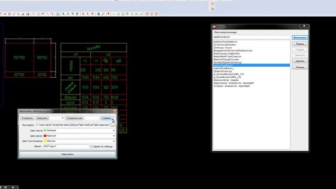The width and height of the screenshot is (336, 189).
Task: Select the circle drawing tool in toolbar
Action: click(x=123, y=14)
